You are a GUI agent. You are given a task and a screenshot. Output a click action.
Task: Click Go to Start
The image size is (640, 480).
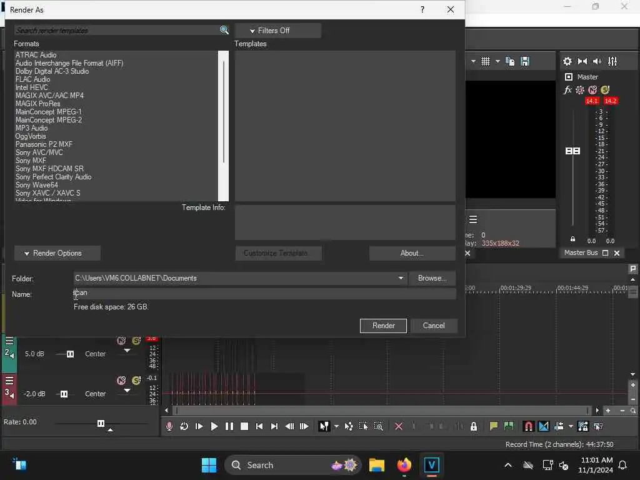coord(259,426)
